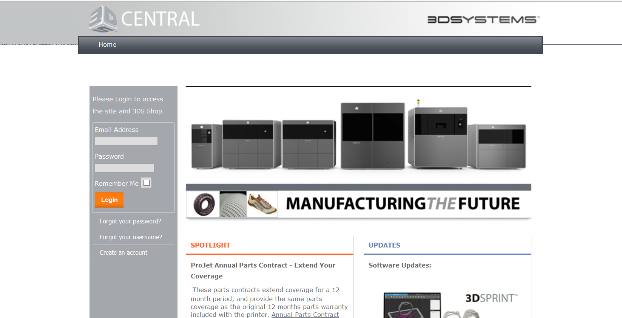The height and width of the screenshot is (318, 622).
Task: Open the Home menu item
Action: 107,44
